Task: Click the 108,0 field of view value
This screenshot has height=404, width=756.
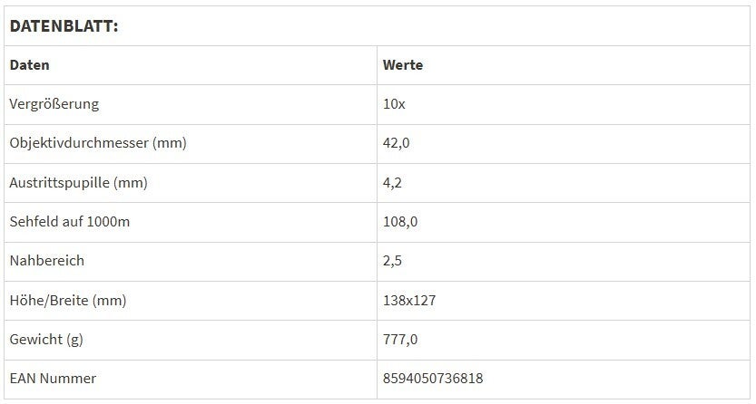Action: (400, 222)
